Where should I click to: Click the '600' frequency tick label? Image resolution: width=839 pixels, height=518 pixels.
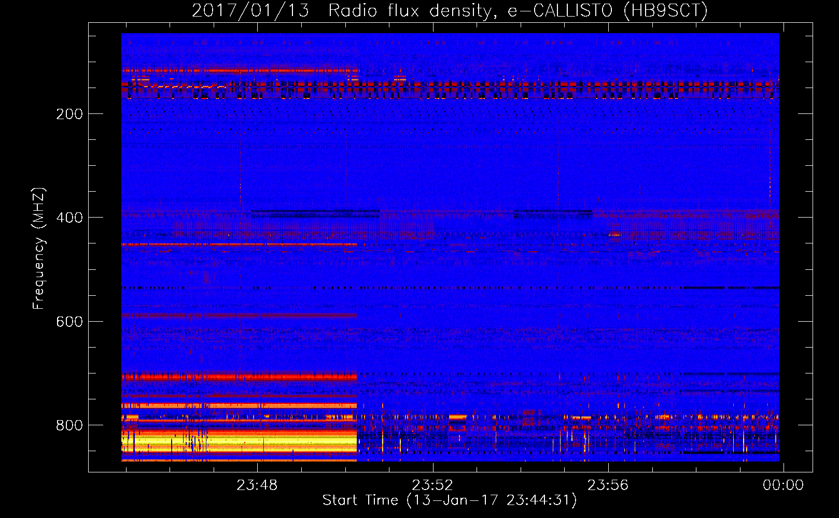[69, 322]
